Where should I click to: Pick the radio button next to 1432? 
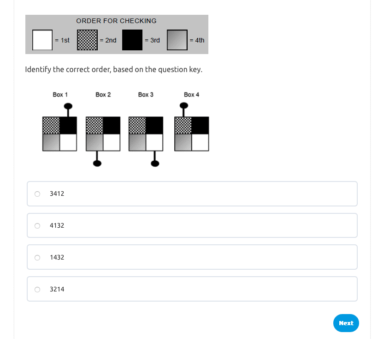pos(37,257)
